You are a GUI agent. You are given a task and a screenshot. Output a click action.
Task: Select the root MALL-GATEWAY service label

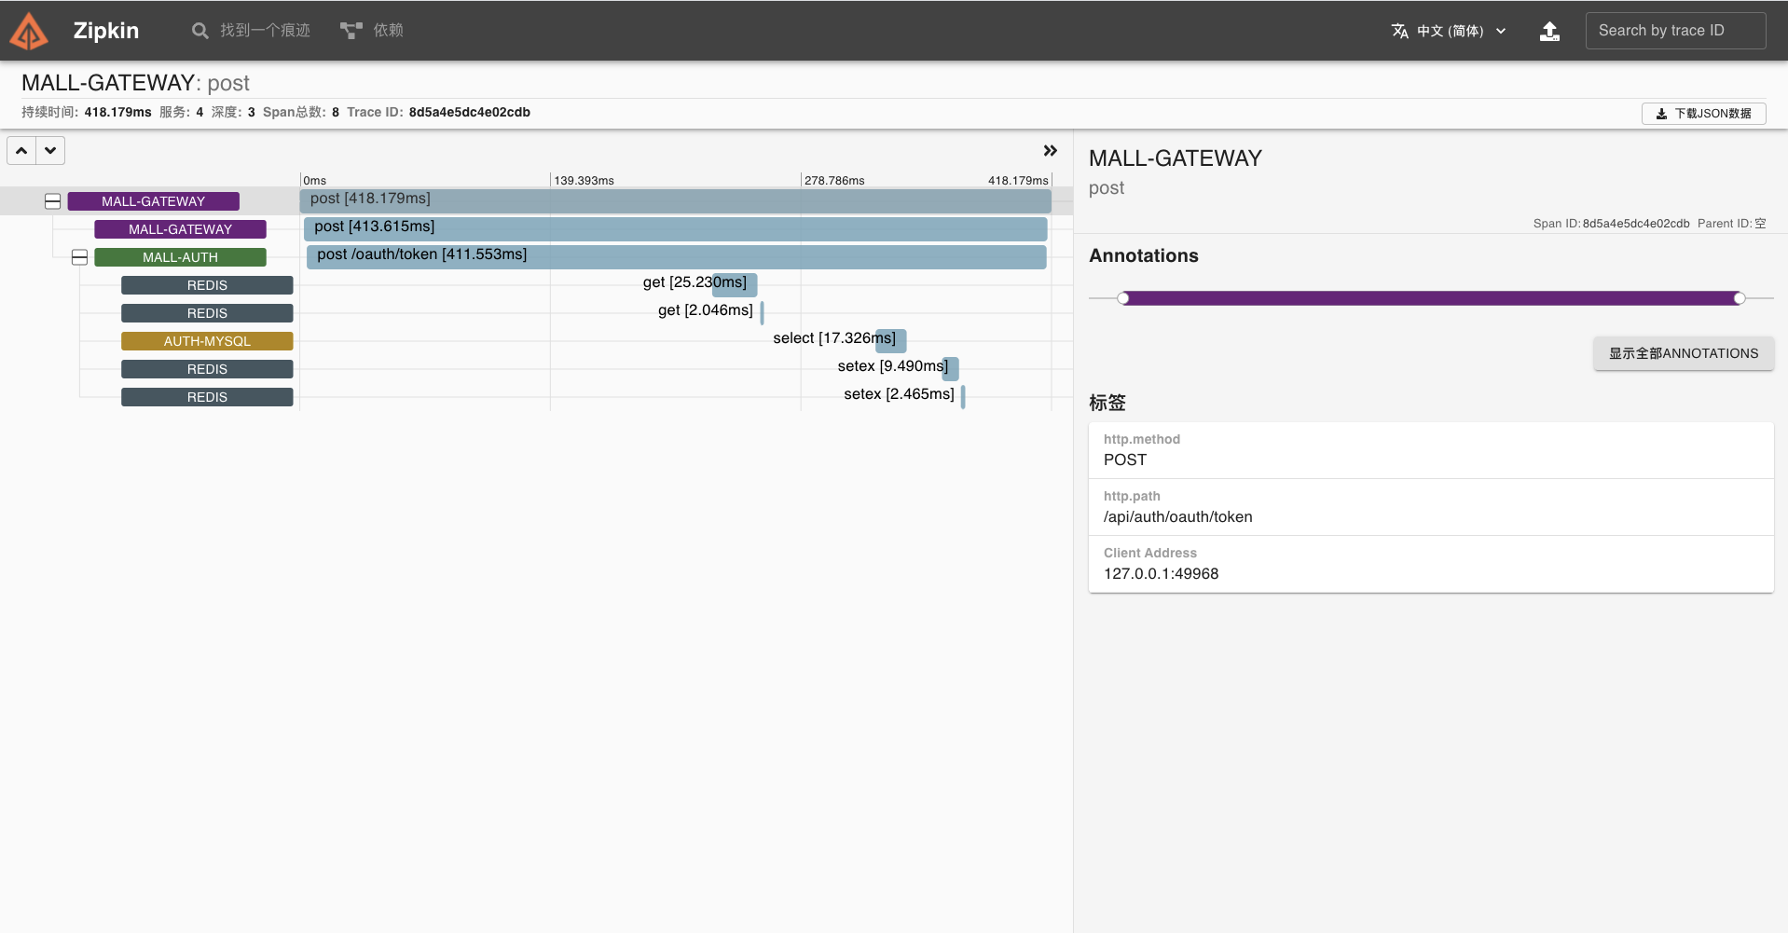tap(154, 201)
